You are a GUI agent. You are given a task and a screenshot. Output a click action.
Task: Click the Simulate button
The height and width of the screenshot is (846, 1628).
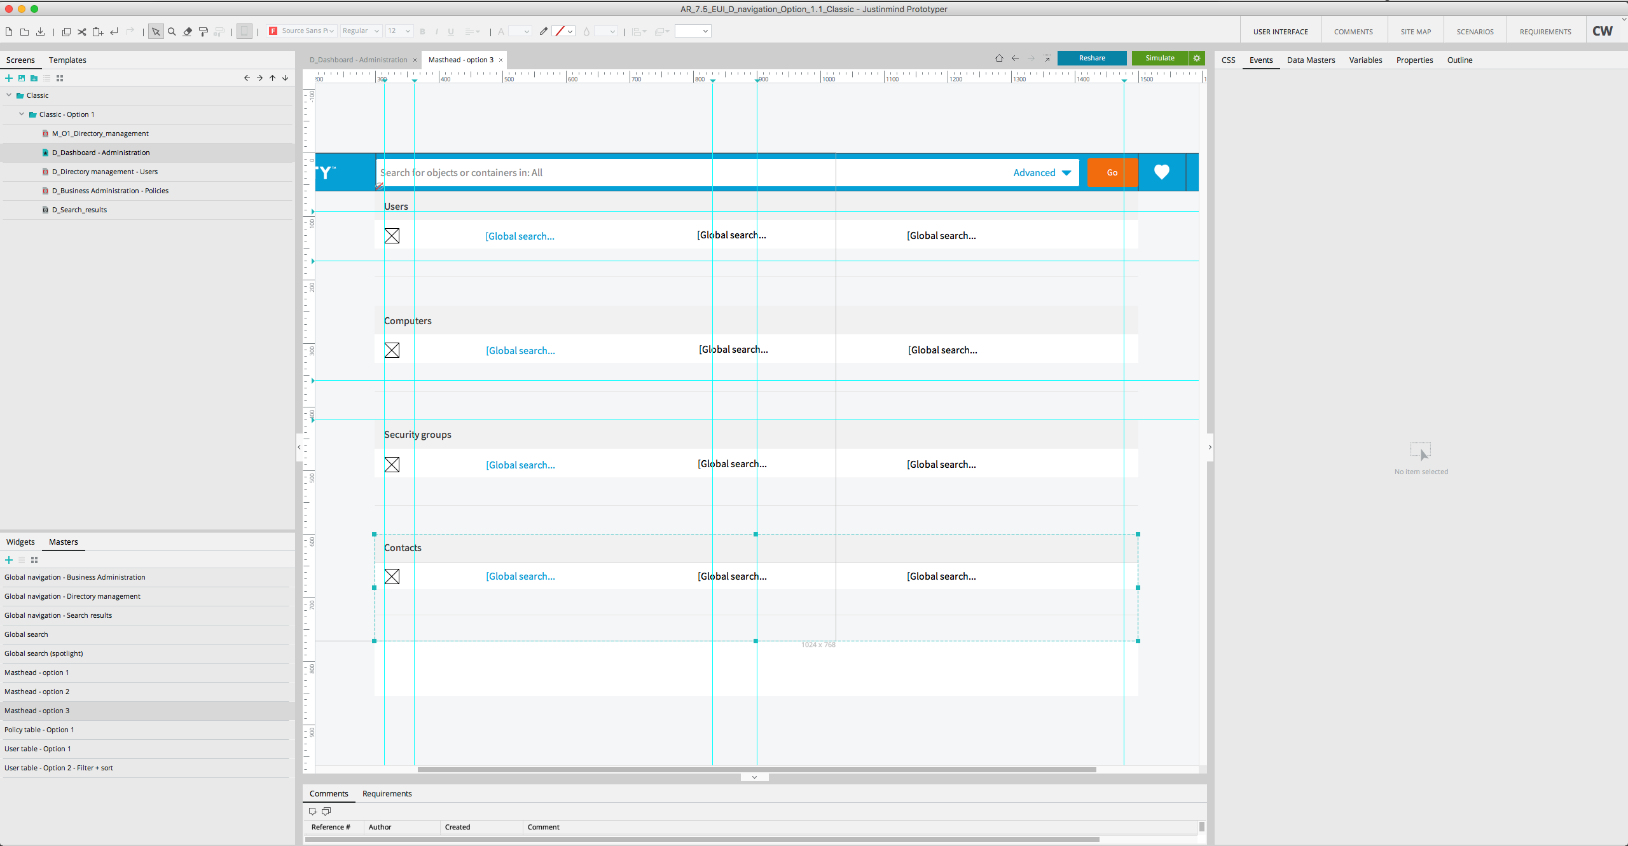[1160, 58]
